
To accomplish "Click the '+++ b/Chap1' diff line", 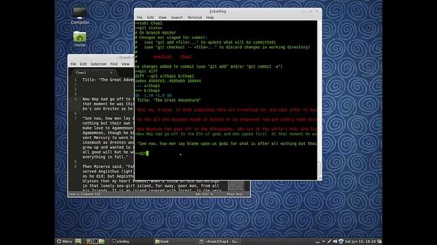I will (147, 91).
